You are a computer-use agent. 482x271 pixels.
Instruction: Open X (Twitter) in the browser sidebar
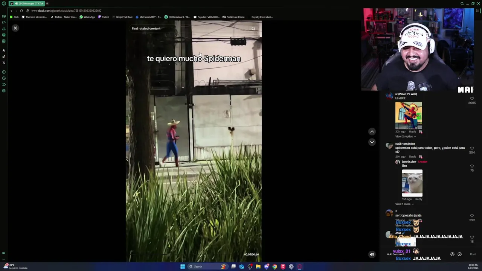pyautogui.click(x=4, y=62)
